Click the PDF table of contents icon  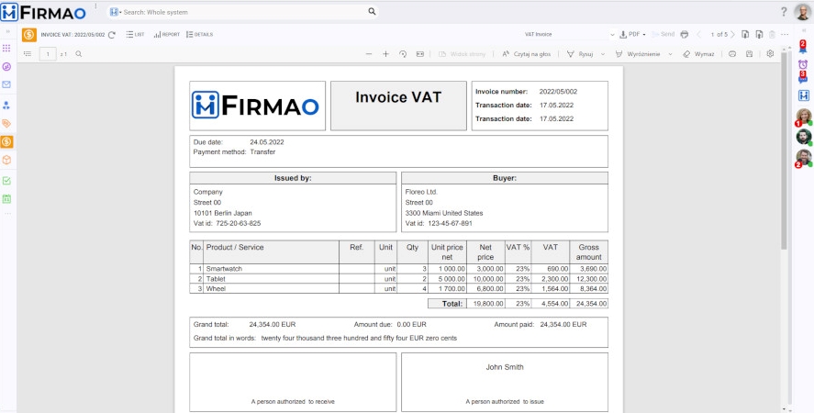point(28,53)
